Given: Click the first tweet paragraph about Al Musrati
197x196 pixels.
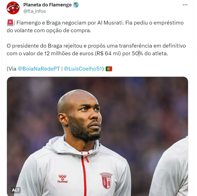Looking at the screenshot, I should [95, 27].
